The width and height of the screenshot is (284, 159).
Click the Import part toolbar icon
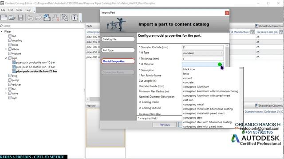click(47, 18)
